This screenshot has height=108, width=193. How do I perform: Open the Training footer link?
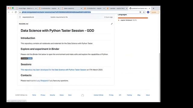(129, 95)
